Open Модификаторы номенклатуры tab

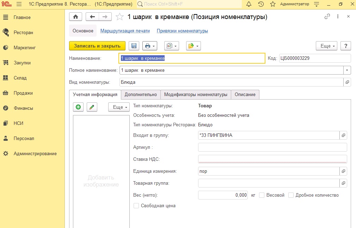pos(196,95)
